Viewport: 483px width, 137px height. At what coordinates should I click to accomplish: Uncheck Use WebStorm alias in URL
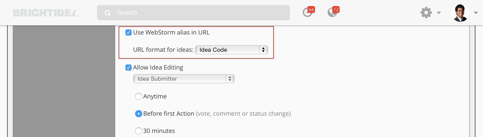[128, 32]
